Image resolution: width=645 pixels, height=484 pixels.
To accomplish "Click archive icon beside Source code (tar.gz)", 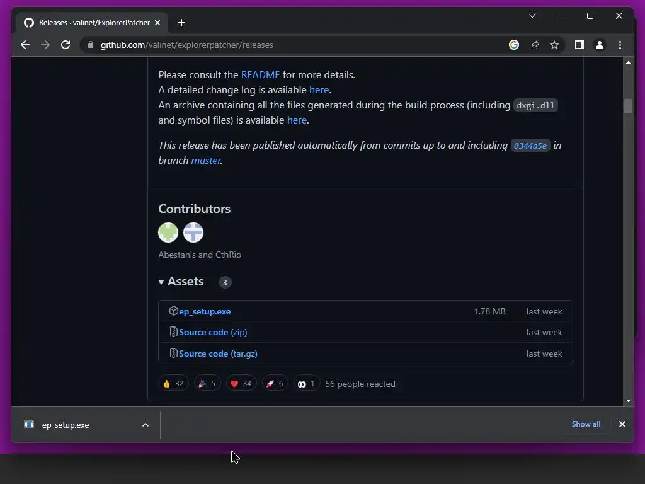I will pyautogui.click(x=174, y=353).
